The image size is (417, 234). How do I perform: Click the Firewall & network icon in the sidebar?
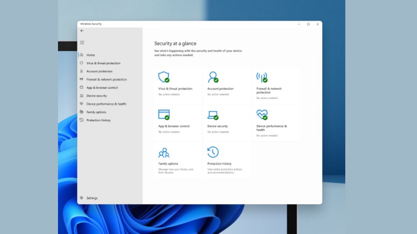(81, 79)
